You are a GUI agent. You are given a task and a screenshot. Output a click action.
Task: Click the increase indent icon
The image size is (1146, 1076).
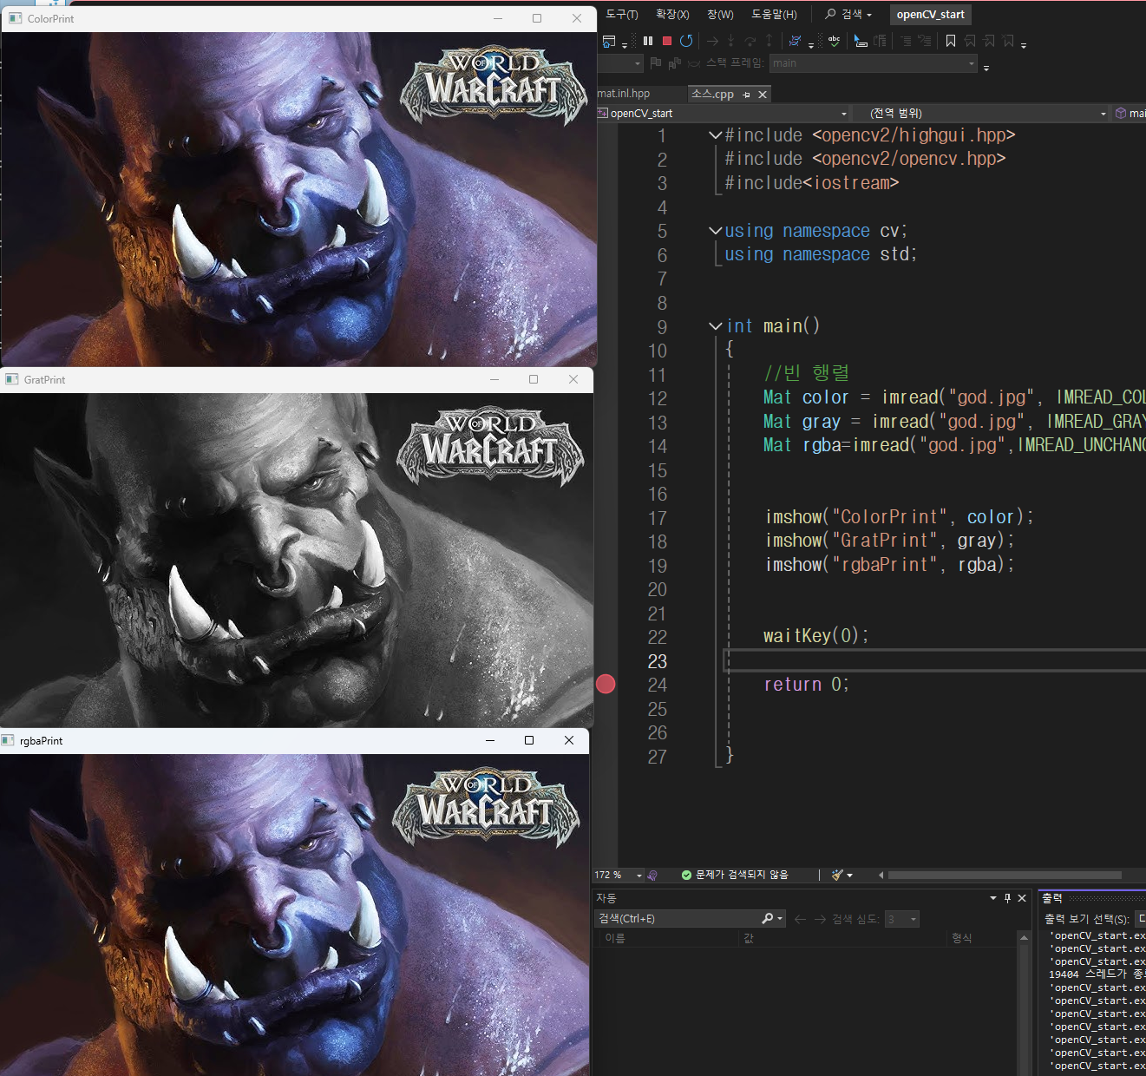pos(925,41)
